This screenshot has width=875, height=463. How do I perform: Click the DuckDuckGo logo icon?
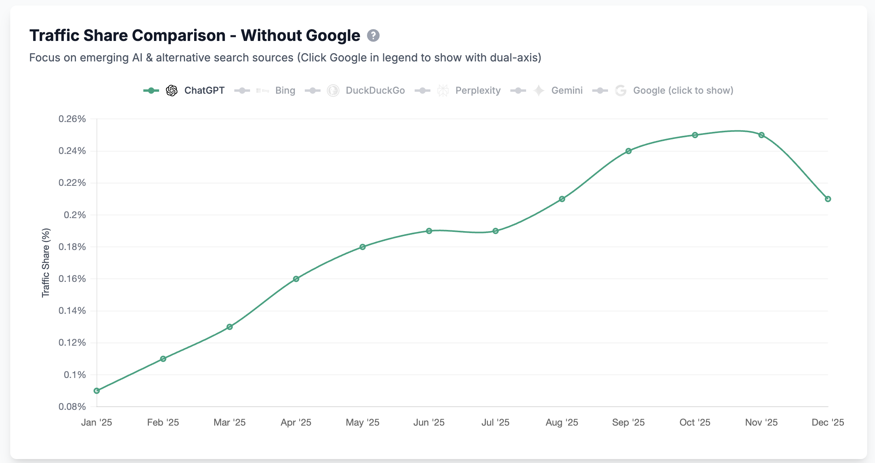(x=333, y=91)
